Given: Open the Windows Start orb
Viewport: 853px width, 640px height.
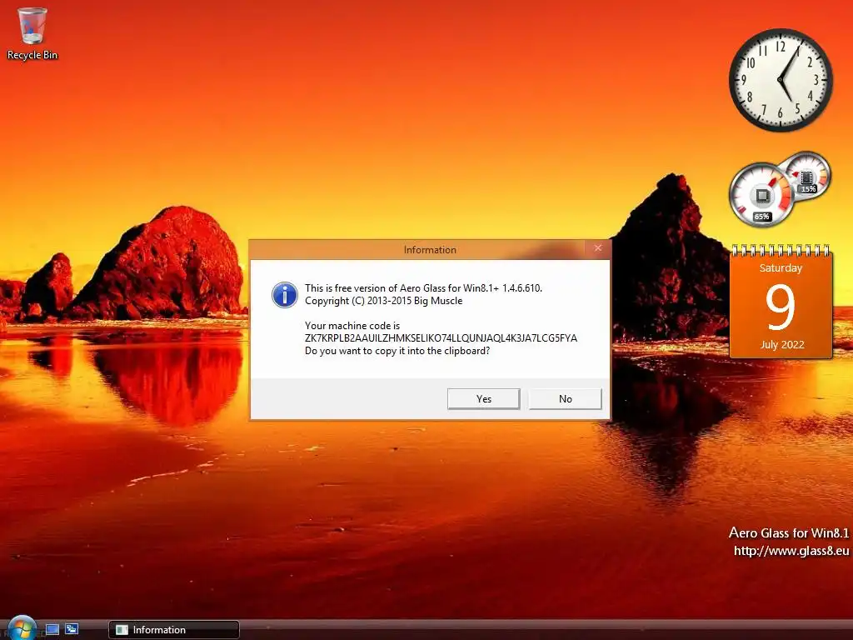Looking at the screenshot, I should click(x=22, y=628).
